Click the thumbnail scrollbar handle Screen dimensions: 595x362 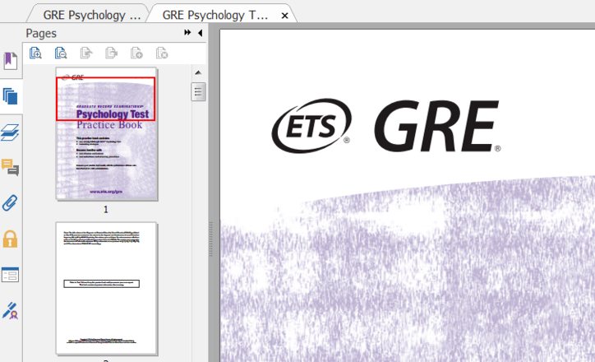point(198,91)
